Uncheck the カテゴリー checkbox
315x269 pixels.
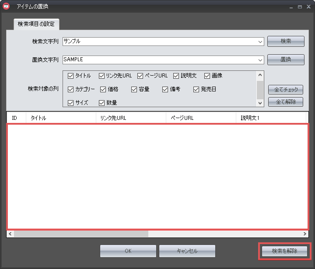[71, 89]
